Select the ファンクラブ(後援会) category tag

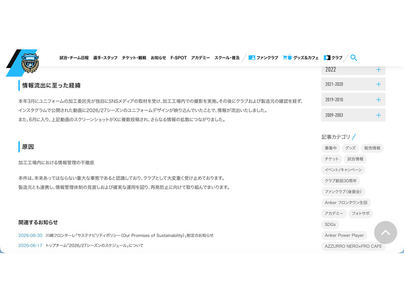[343, 192]
